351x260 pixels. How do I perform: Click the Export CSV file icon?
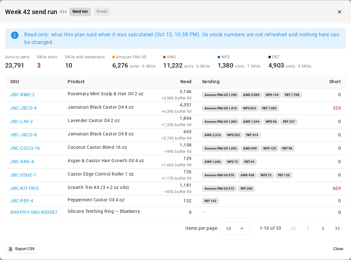[x=11, y=249]
